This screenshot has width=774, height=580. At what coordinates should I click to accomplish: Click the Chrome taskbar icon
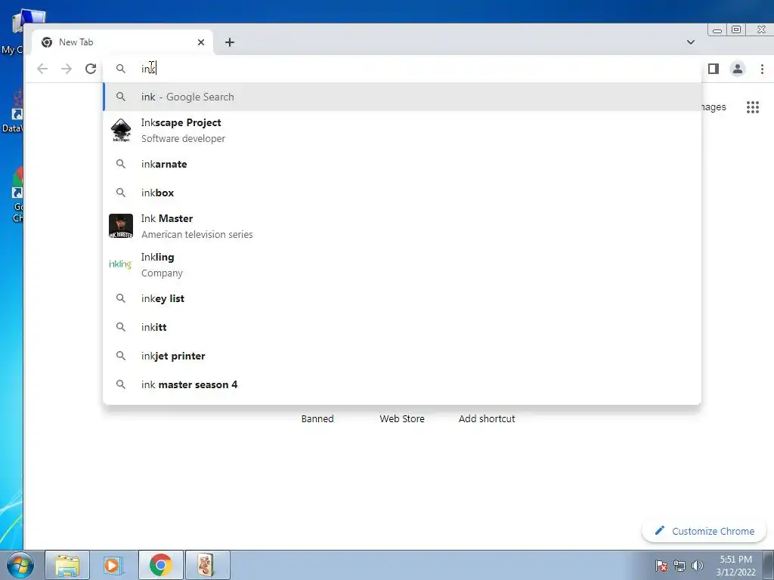161,565
